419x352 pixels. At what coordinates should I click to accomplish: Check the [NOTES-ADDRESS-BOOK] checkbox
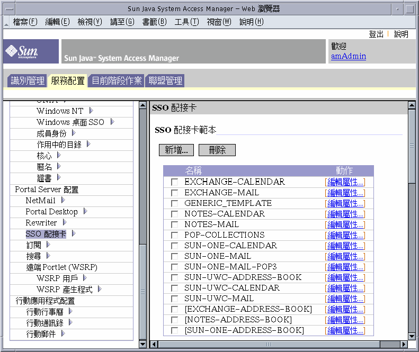pos(174,320)
